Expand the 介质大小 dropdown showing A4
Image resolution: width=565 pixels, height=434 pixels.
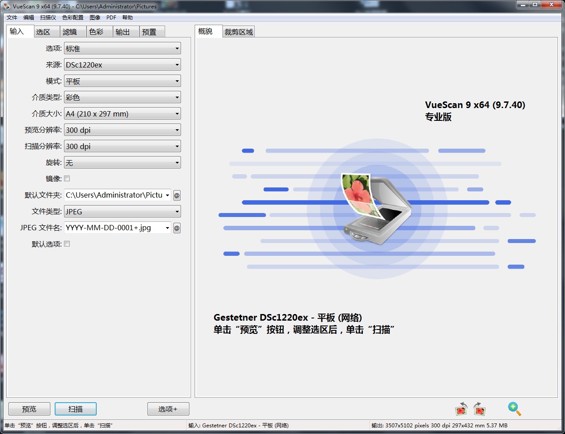[x=122, y=114]
